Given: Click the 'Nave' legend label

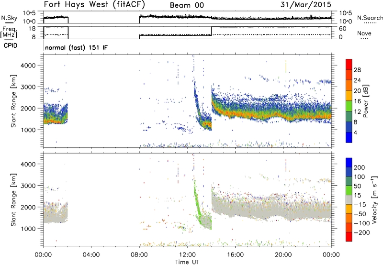Looking at the screenshot, I should click(364, 33).
